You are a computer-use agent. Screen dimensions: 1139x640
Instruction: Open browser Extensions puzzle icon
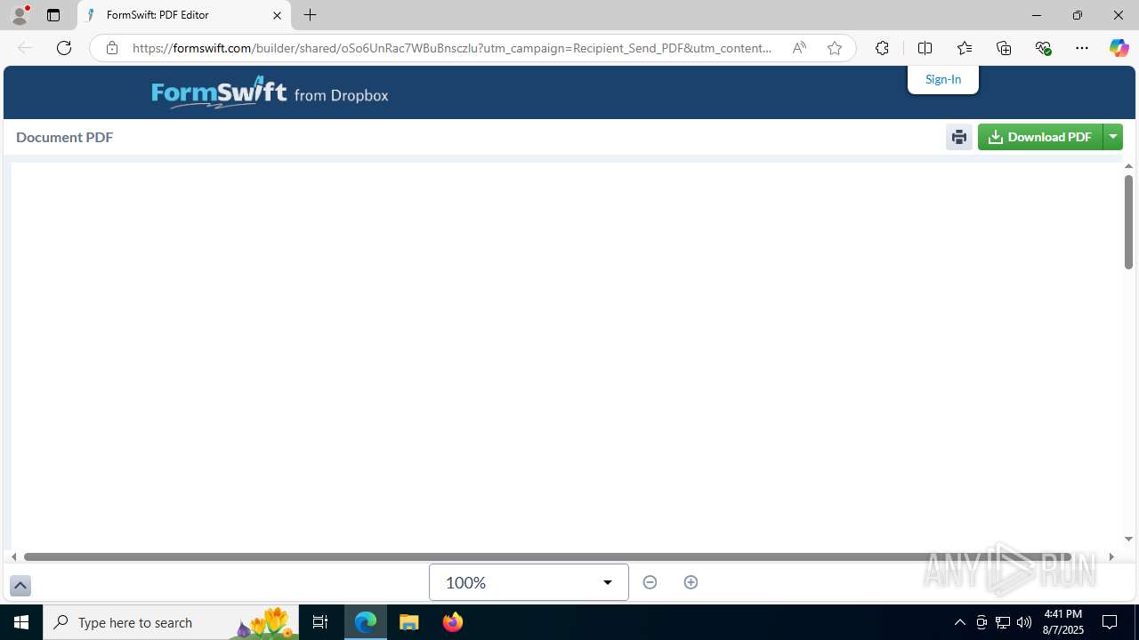882,48
